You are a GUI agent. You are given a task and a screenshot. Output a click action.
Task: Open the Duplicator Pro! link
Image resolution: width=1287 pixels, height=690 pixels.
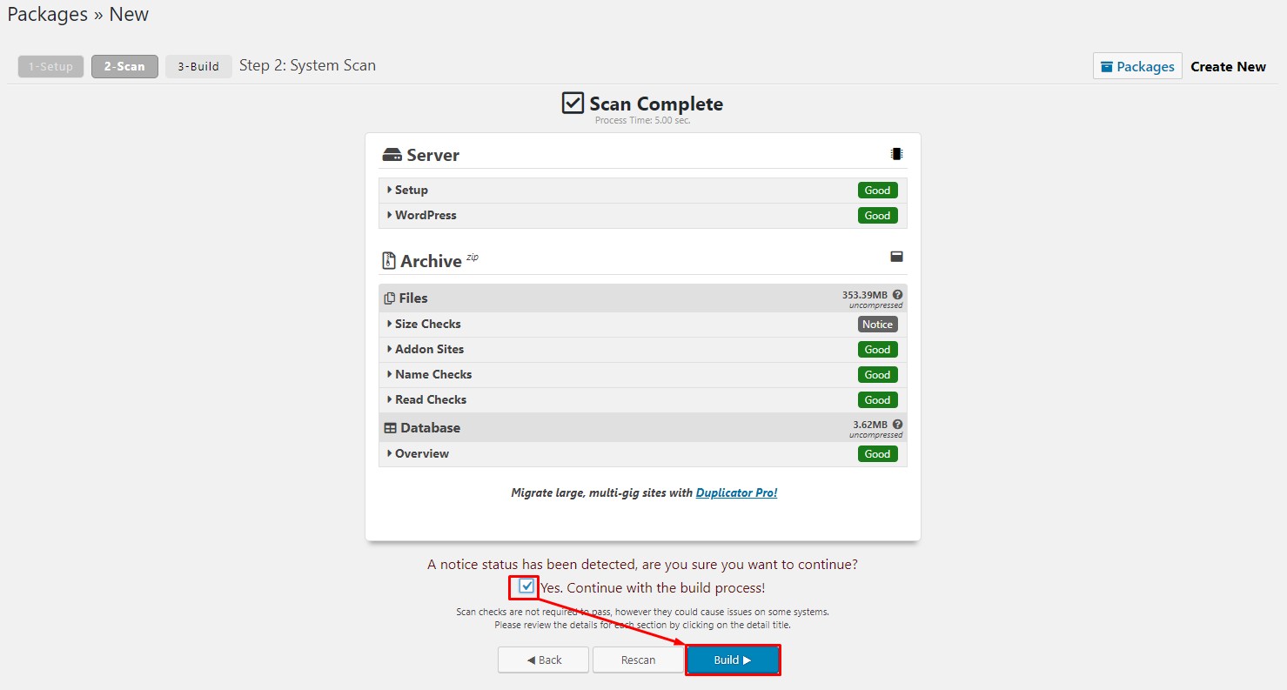[736, 492]
